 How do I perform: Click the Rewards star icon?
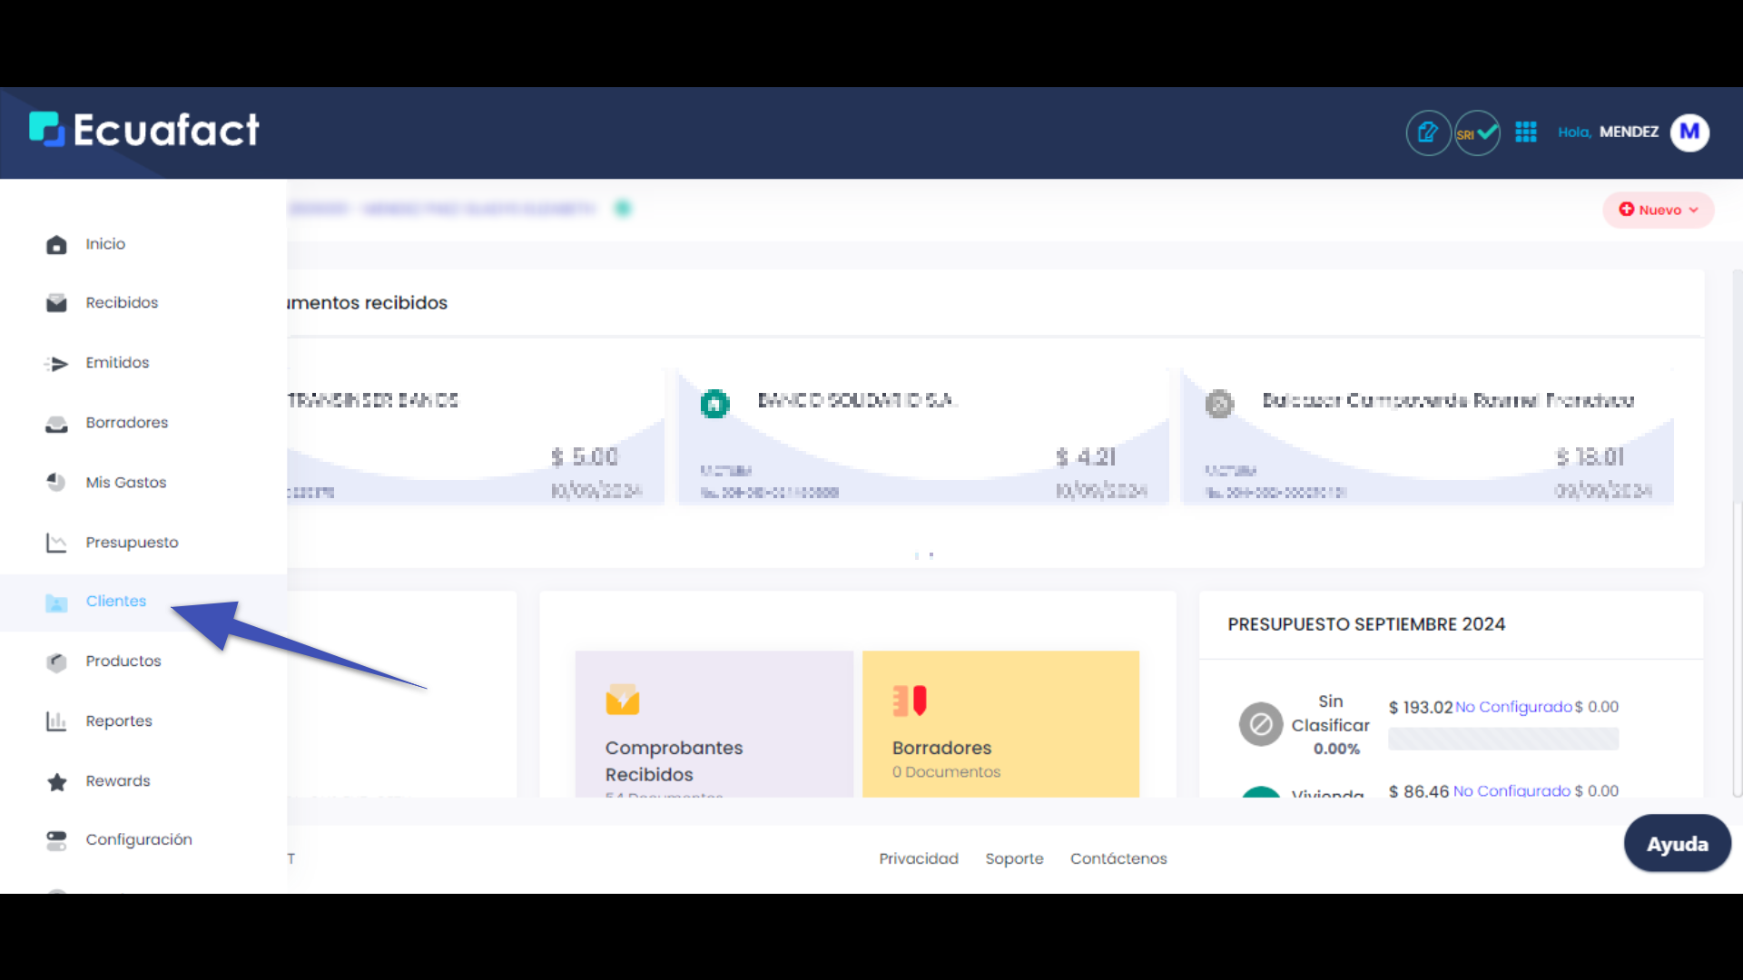click(x=56, y=781)
